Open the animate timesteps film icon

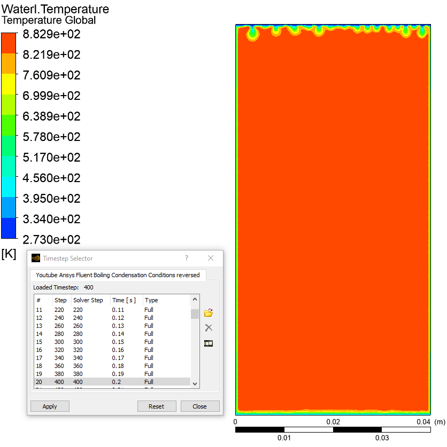coord(209,343)
